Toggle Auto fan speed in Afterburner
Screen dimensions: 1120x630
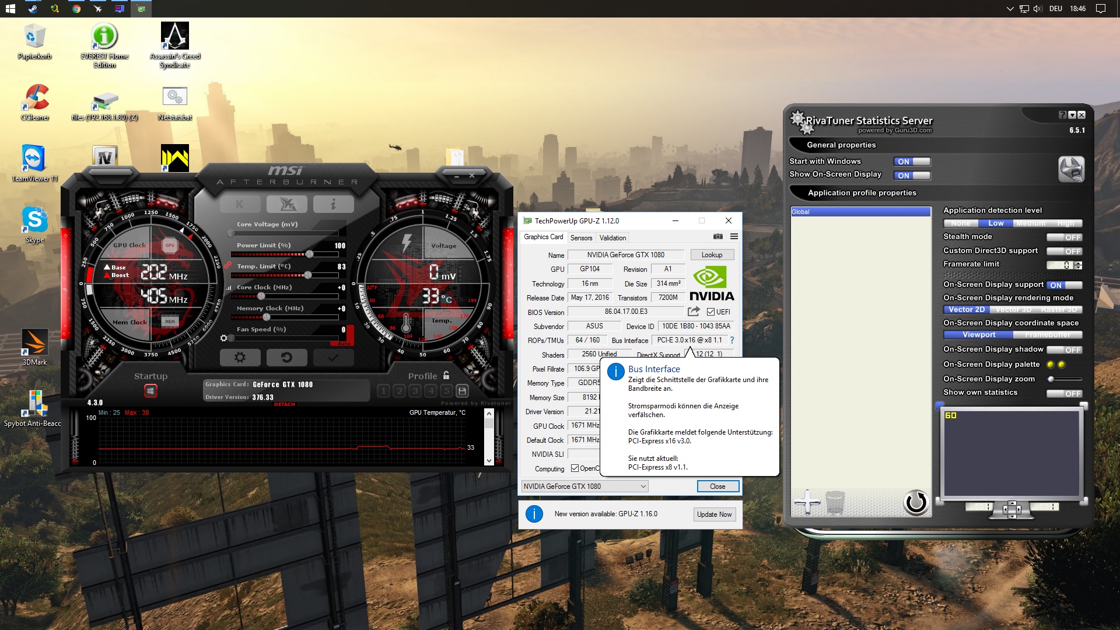(344, 344)
